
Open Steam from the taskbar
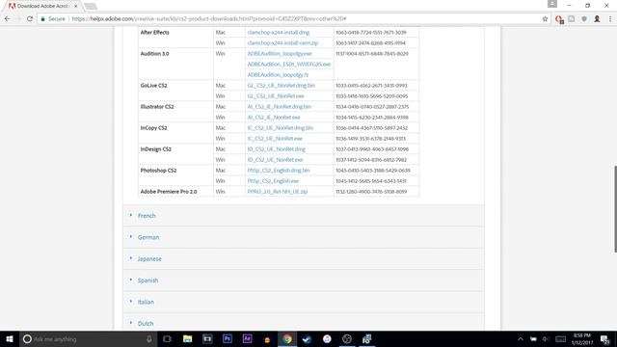pyautogui.click(x=307, y=338)
